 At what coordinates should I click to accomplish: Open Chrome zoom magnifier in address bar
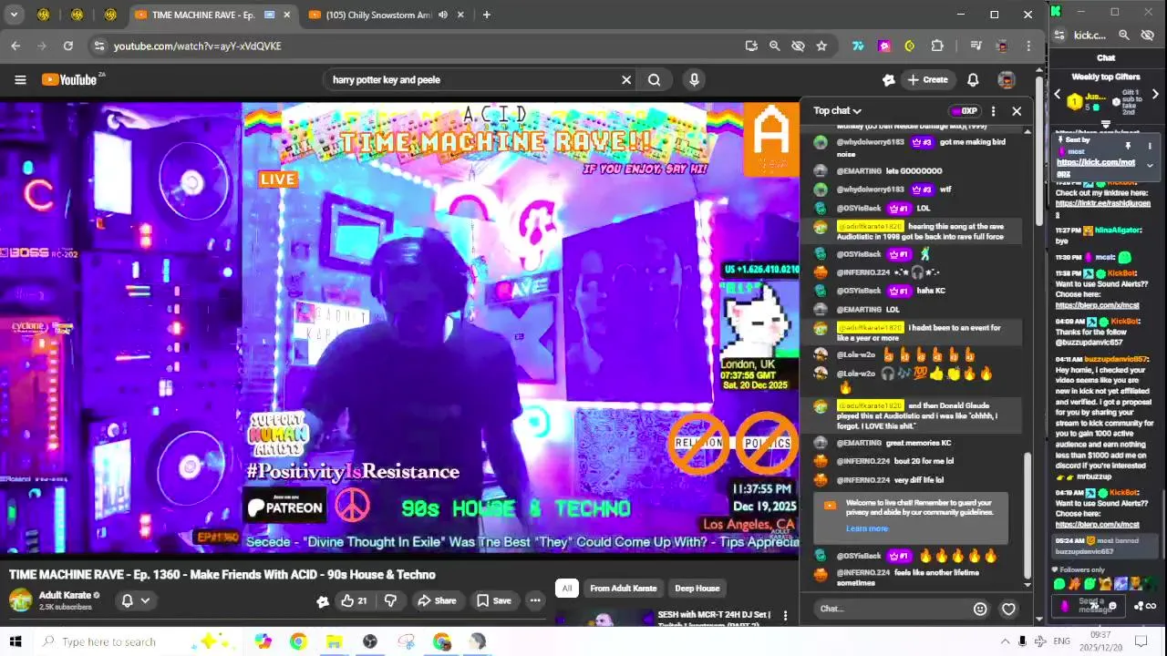tap(774, 46)
